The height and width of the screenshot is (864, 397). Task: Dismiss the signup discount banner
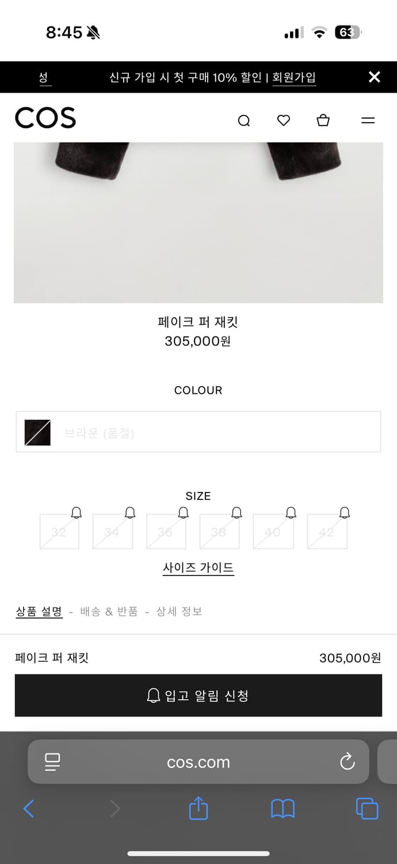(x=375, y=77)
